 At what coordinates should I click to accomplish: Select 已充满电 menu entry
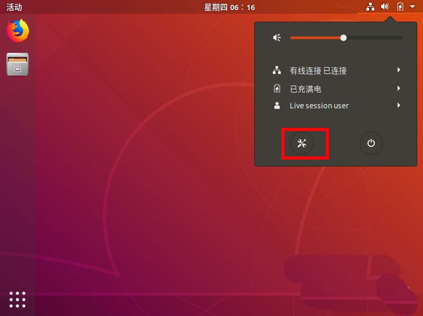336,88
